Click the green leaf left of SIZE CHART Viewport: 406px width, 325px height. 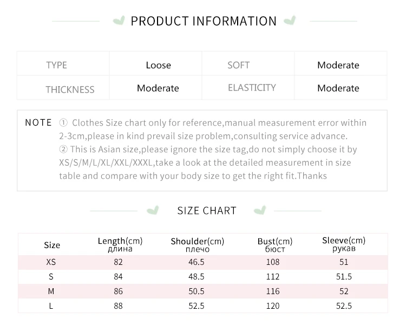click(154, 210)
